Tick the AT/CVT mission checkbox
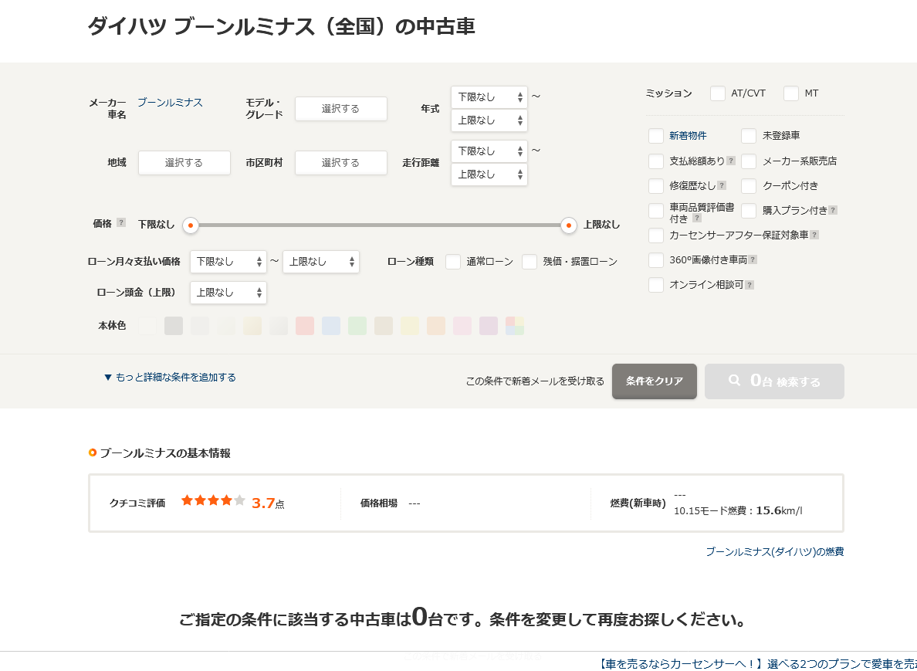 (x=718, y=93)
